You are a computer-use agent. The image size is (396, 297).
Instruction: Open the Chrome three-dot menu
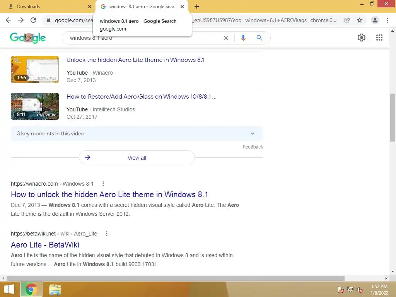coord(387,20)
